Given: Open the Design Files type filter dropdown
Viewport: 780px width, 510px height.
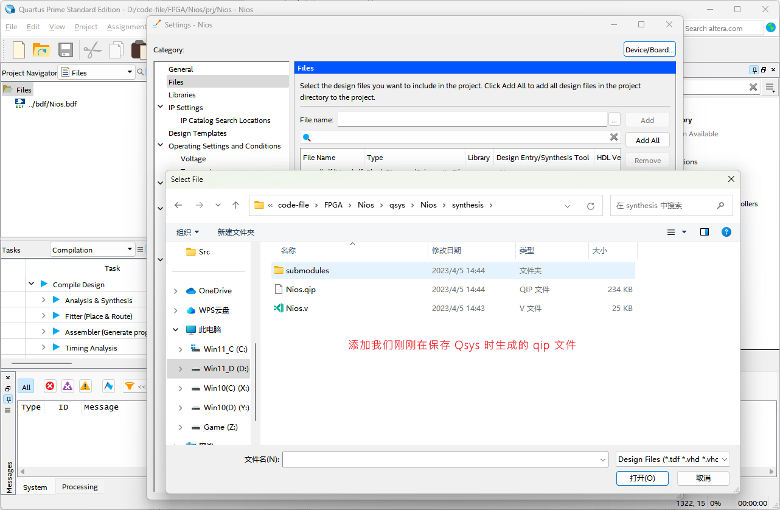Looking at the screenshot, I should coord(672,459).
